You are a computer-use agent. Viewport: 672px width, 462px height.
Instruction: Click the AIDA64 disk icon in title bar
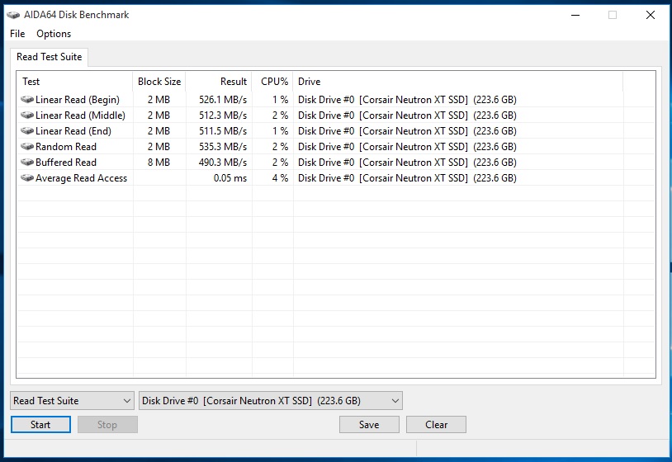pos(13,15)
